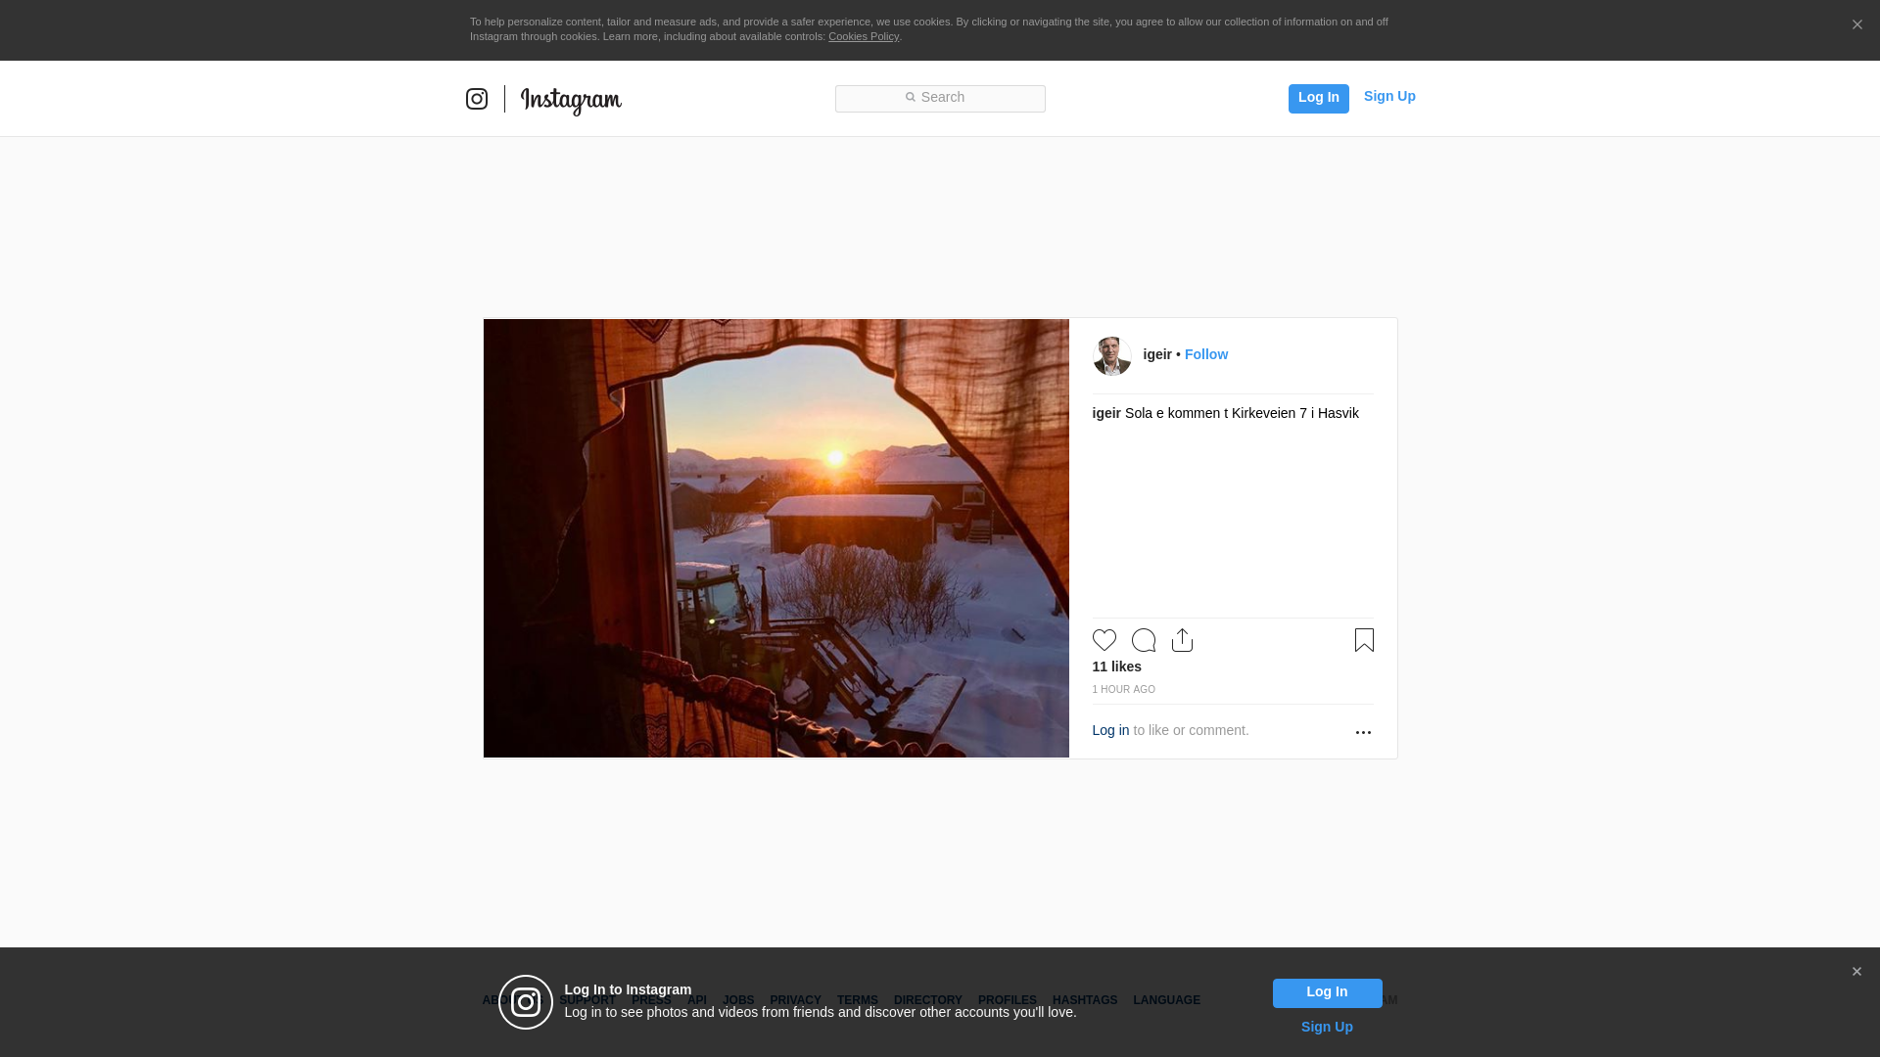This screenshot has width=1880, height=1057.
Task: Open the LANGUAGE selector in the footer
Action: (x=1166, y=1000)
